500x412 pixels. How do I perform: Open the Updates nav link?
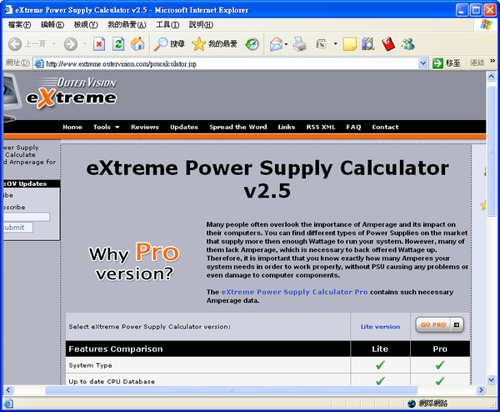184,127
